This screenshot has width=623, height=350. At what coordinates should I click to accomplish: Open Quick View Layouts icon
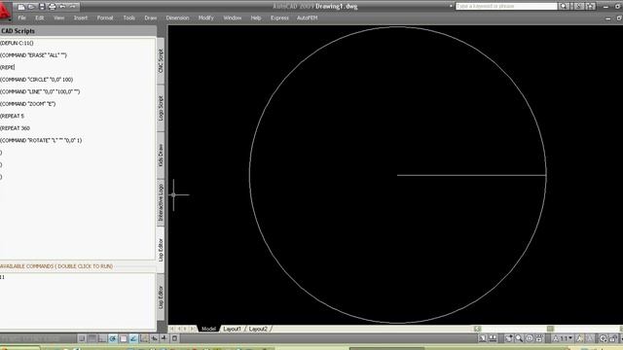click(x=493, y=338)
